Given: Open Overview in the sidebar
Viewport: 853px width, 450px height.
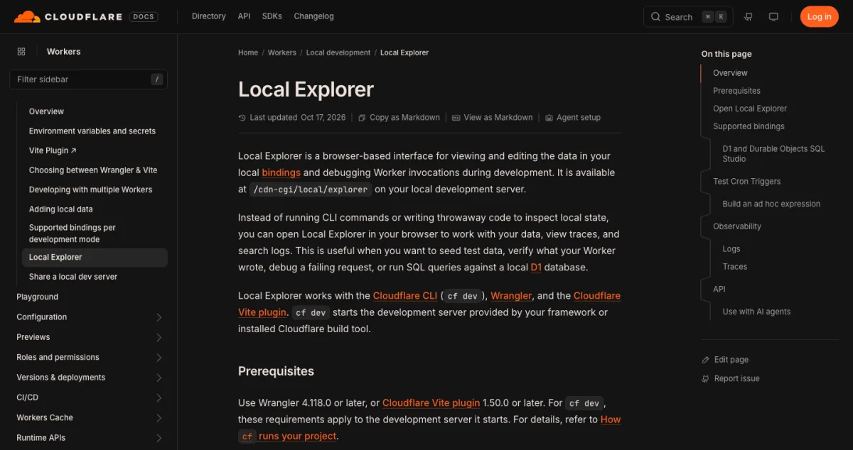Looking at the screenshot, I should [46, 111].
